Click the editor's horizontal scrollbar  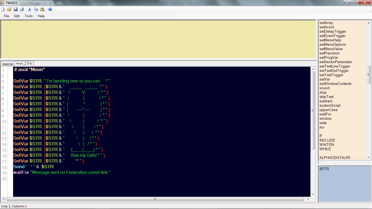point(154,199)
